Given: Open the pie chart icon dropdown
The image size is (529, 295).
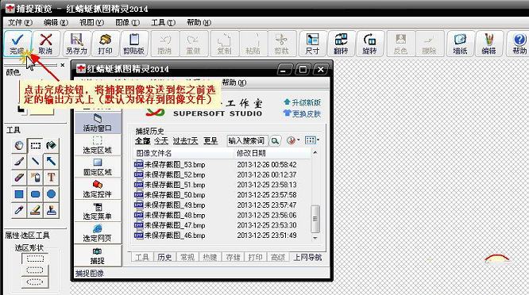Looking at the screenshot, I should click(293, 140).
